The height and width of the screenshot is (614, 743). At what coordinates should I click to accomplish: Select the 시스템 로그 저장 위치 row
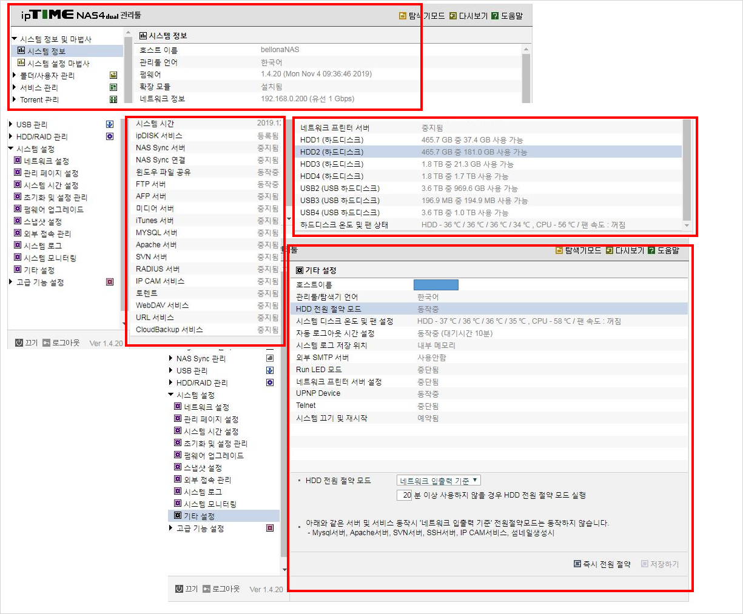click(489, 345)
